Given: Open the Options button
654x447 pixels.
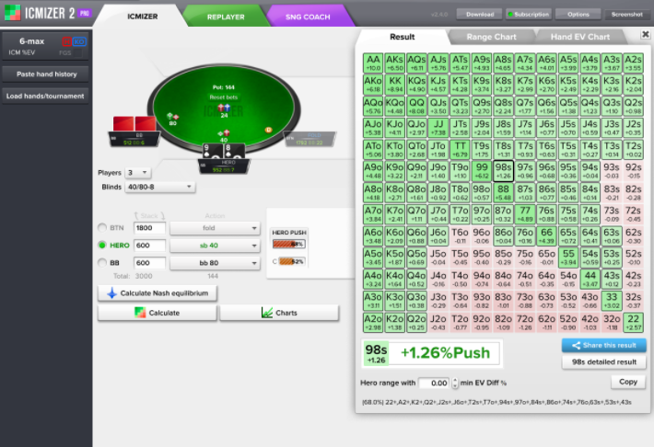Looking at the screenshot, I should click(x=578, y=14).
